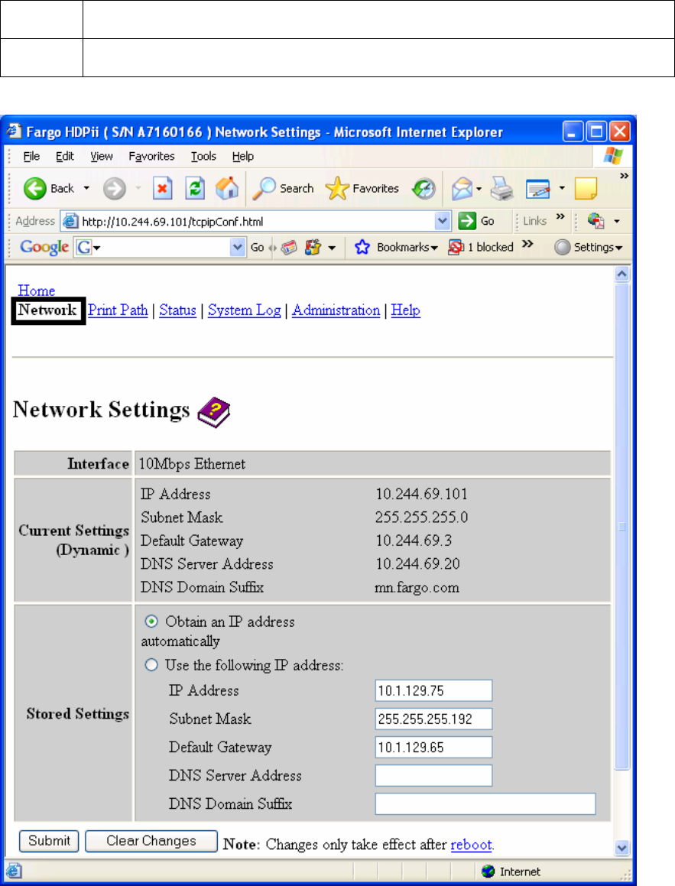Click the stored IP Address field
The width and height of the screenshot is (675, 886).
pos(433,690)
